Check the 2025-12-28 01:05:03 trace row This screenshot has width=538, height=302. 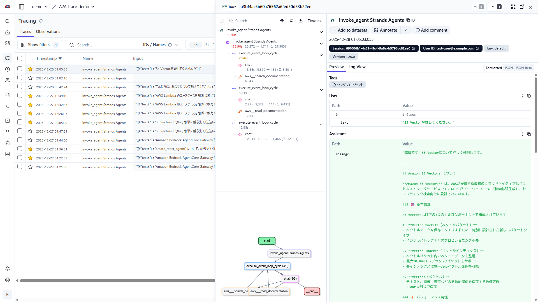(20, 69)
